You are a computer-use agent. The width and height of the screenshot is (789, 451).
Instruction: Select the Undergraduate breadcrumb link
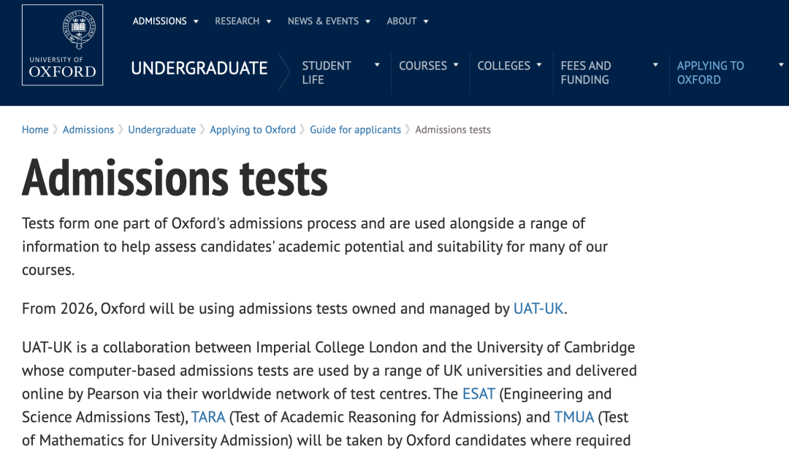click(162, 130)
